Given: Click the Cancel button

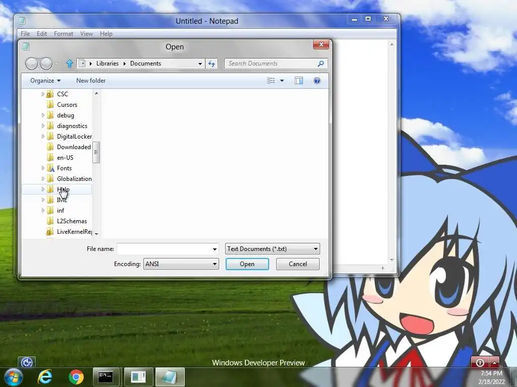Looking at the screenshot, I should [x=298, y=264].
